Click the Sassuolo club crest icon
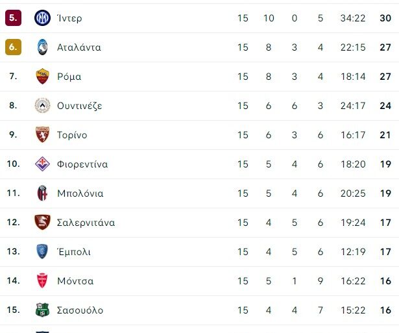 [x=42, y=310]
